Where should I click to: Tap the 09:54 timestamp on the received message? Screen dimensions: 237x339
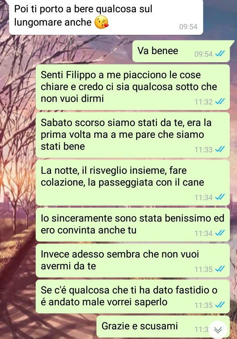pos(188,27)
